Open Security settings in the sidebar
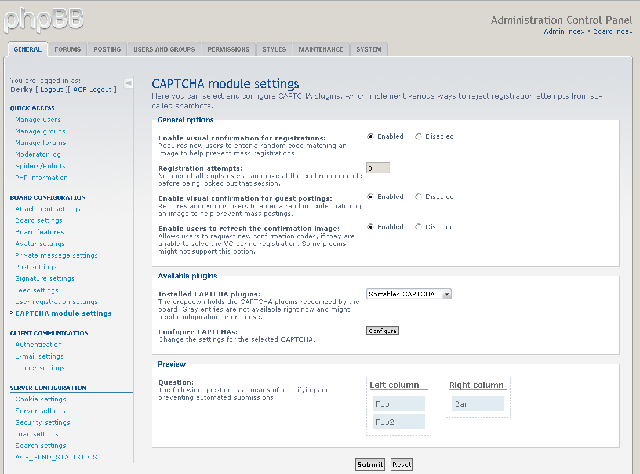Image resolution: width=640 pixels, height=474 pixels. click(x=42, y=422)
